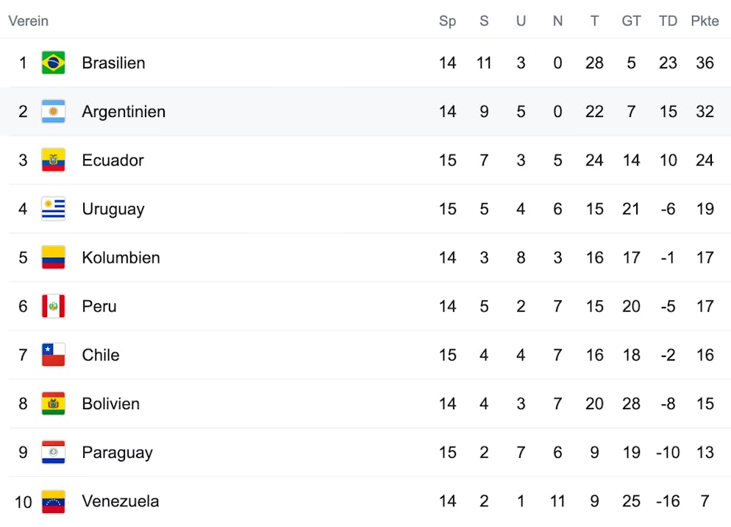
Task: Click the Peru flag icon
Action: (53, 306)
